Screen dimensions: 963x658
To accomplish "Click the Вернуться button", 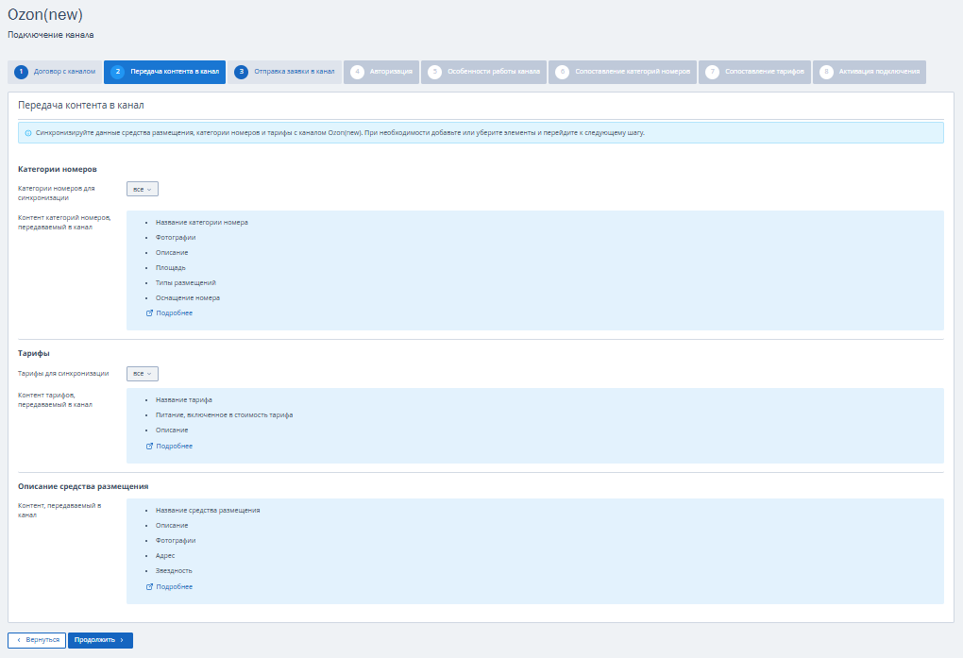I will click(37, 640).
